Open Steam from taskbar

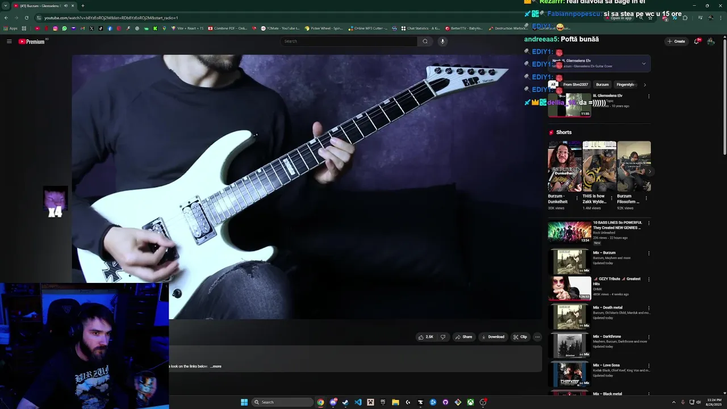click(345, 402)
